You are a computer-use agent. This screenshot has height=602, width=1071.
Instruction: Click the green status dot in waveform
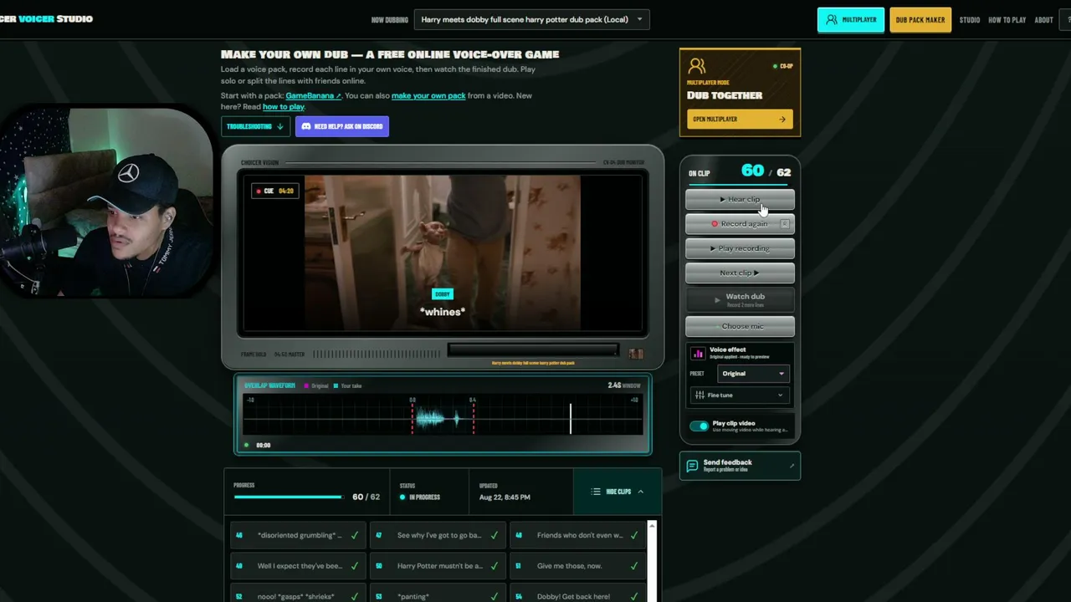tap(246, 445)
